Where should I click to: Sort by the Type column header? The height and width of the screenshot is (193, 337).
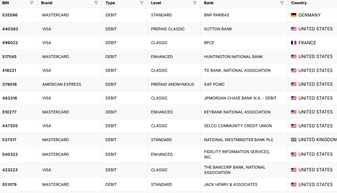[110, 3]
